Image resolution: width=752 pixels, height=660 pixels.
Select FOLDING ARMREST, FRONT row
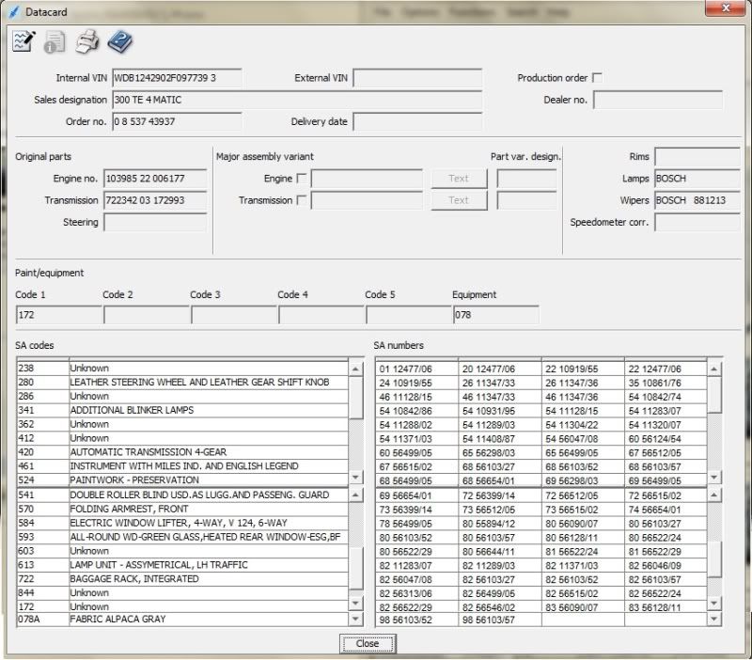point(182,509)
